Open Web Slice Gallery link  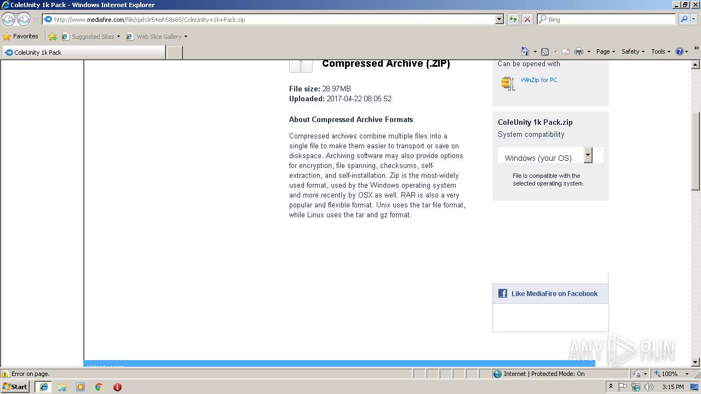(154, 37)
